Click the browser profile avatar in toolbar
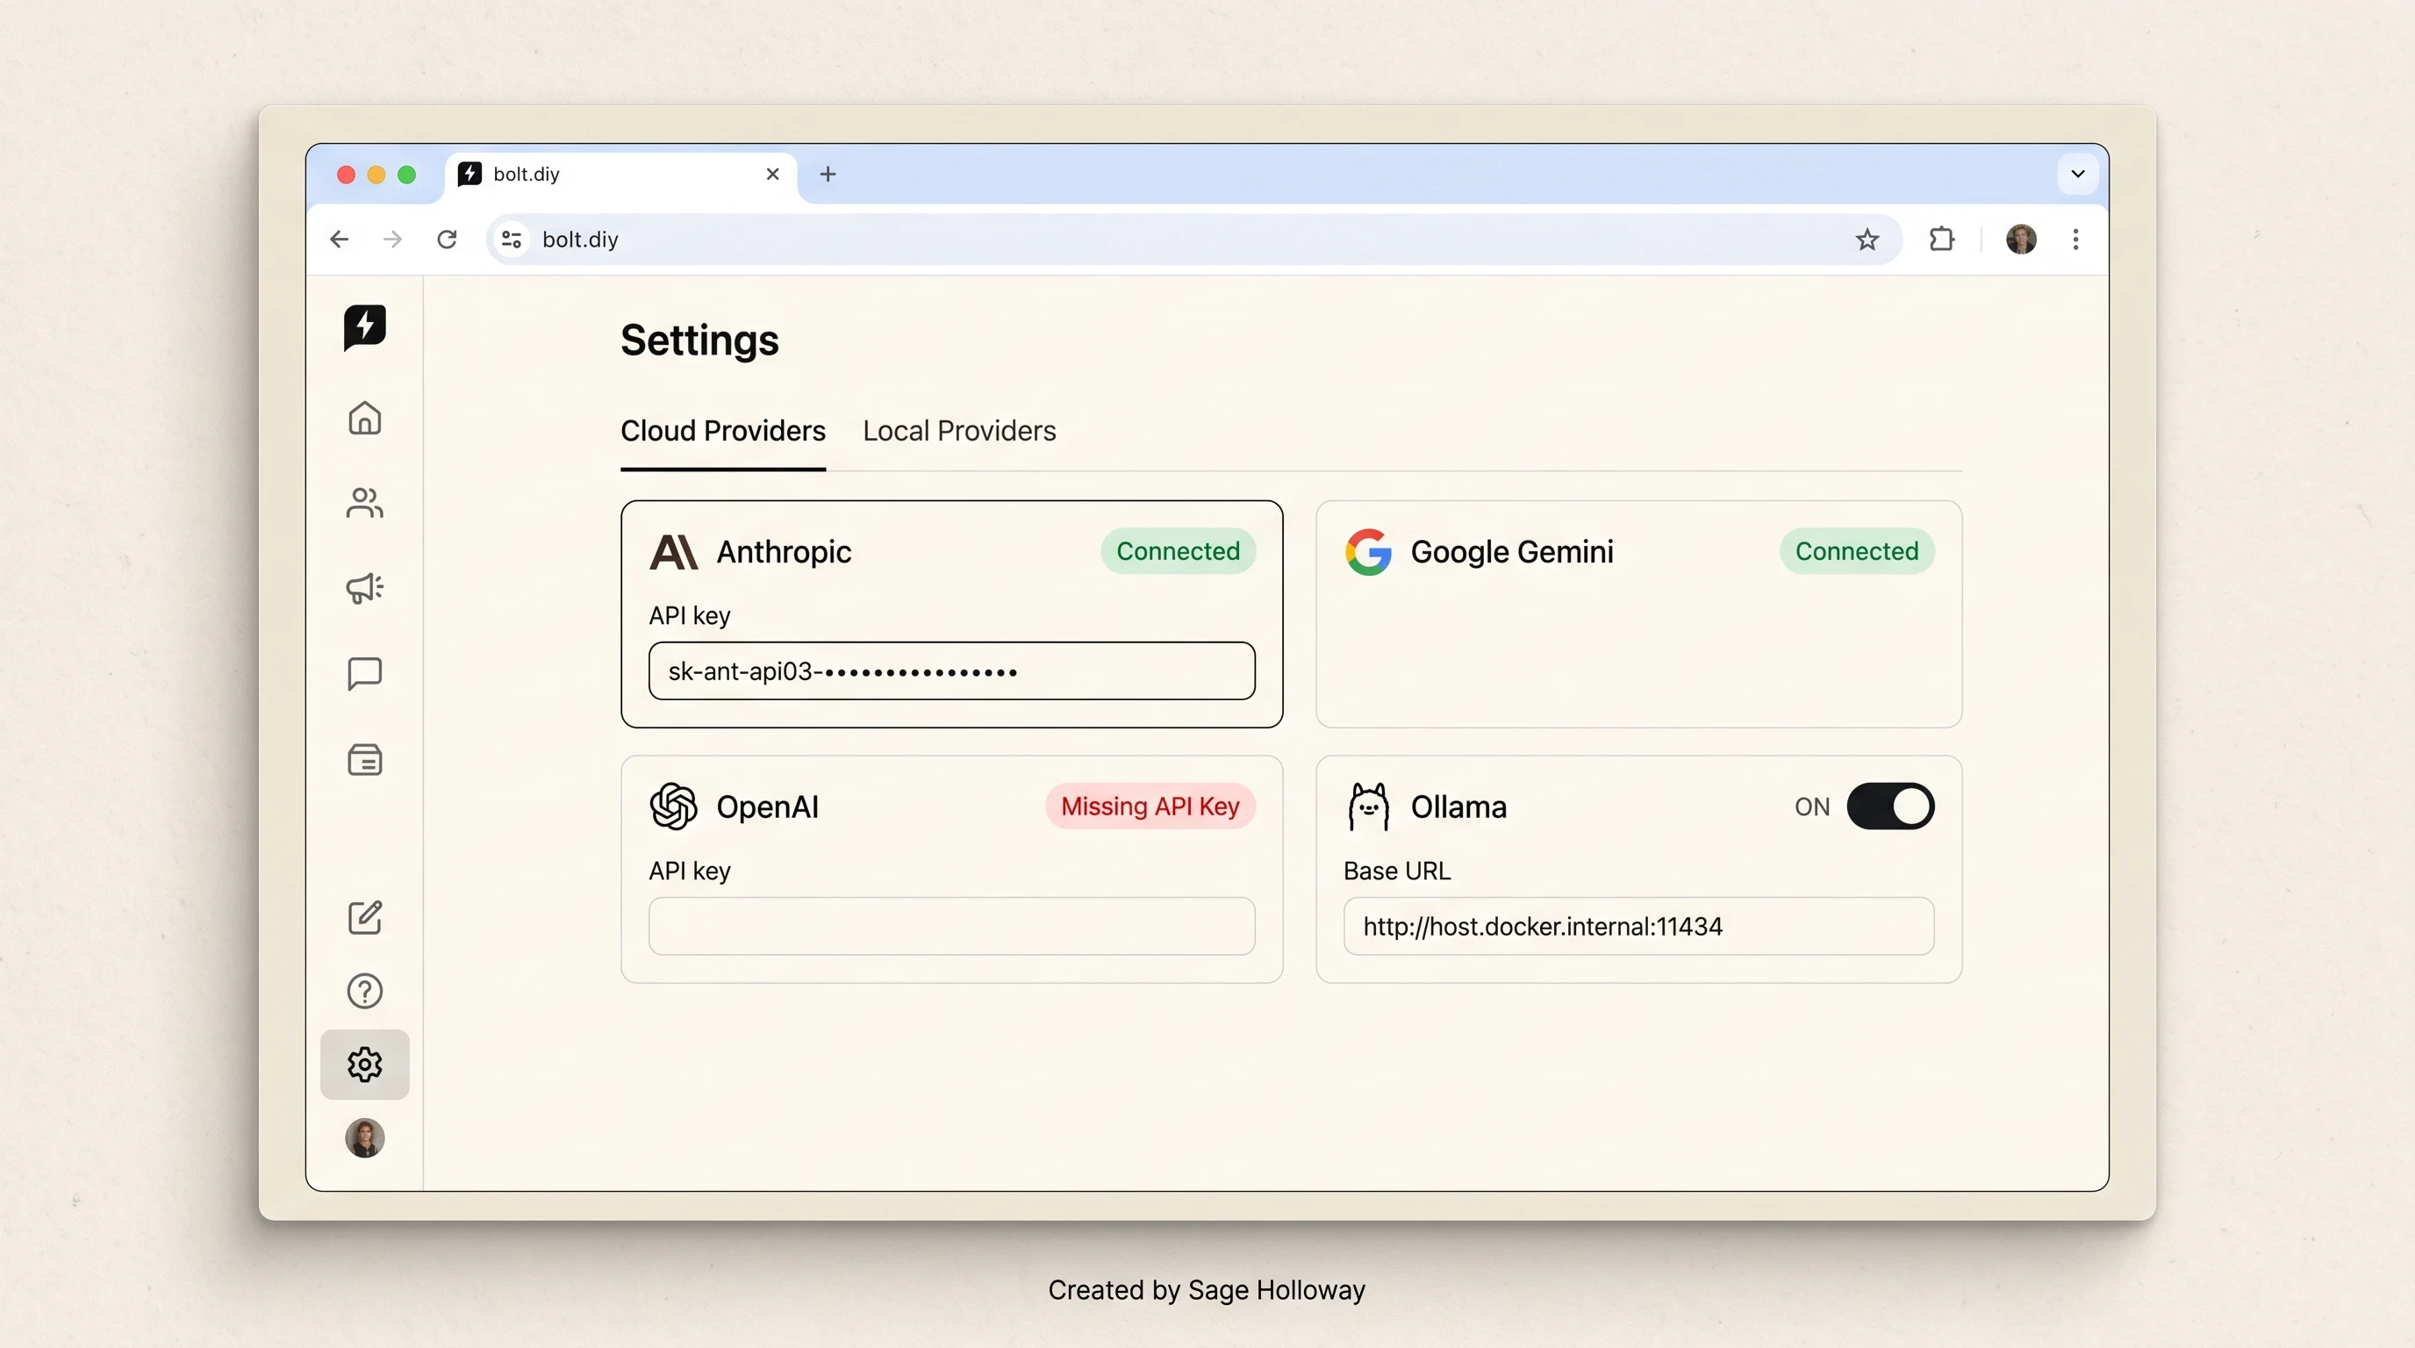The width and height of the screenshot is (2415, 1348). pos(2020,240)
